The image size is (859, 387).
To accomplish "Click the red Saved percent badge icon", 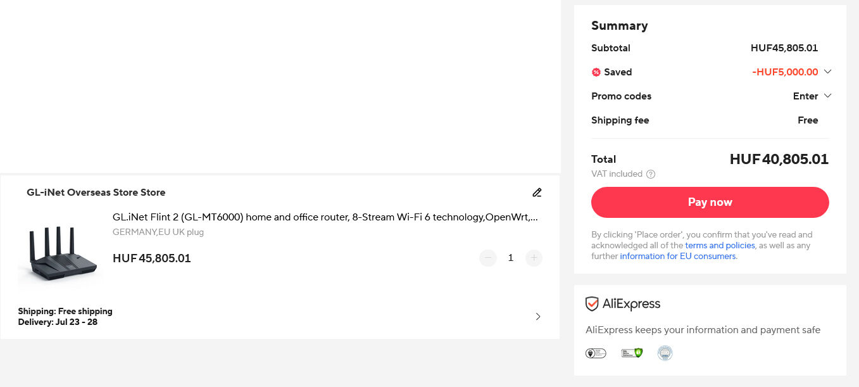I will [x=596, y=72].
